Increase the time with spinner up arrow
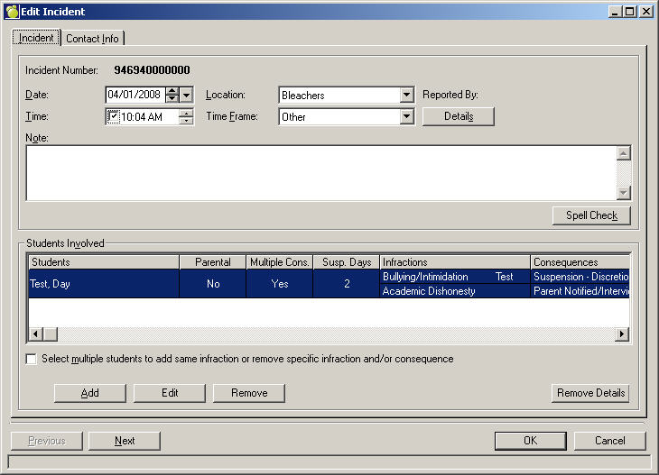The image size is (659, 475). point(186,113)
